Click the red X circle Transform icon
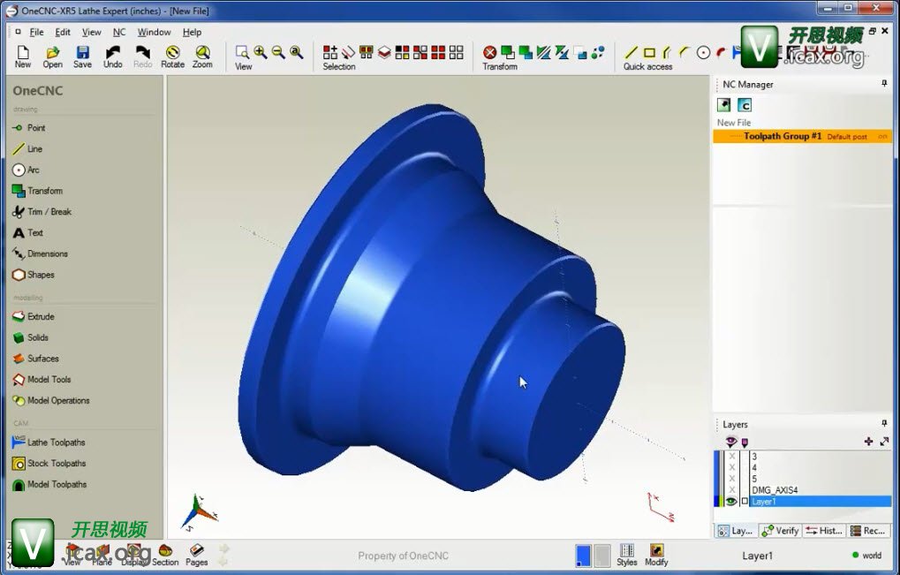The width and height of the screenshot is (900, 575). tap(489, 52)
